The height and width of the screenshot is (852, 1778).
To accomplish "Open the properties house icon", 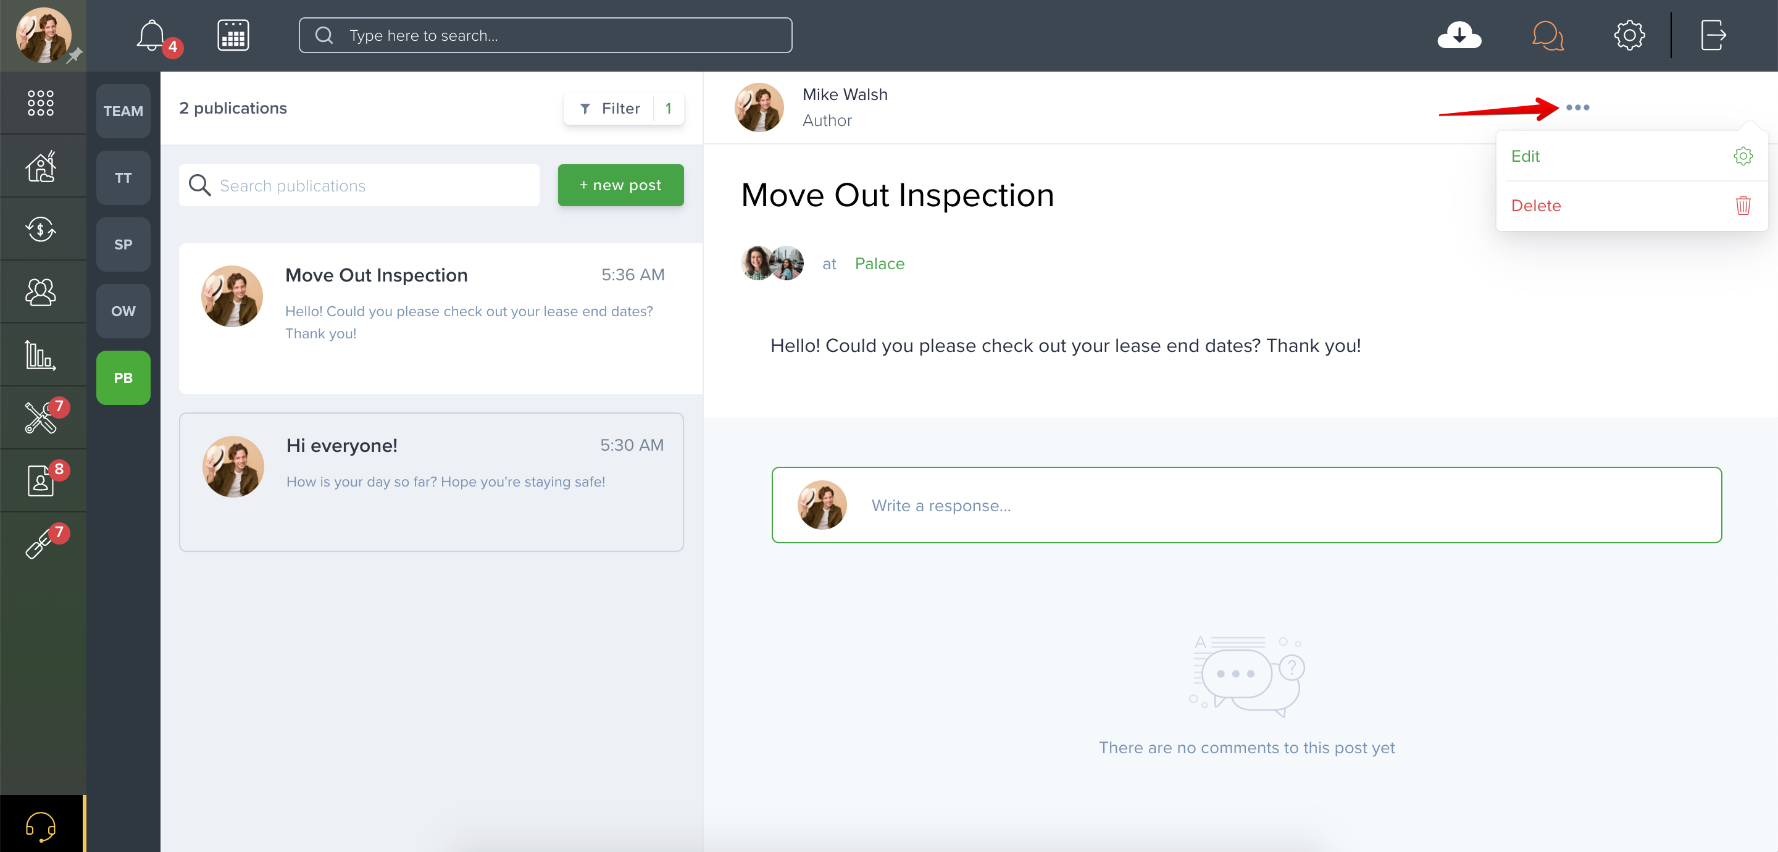I will pyautogui.click(x=41, y=167).
